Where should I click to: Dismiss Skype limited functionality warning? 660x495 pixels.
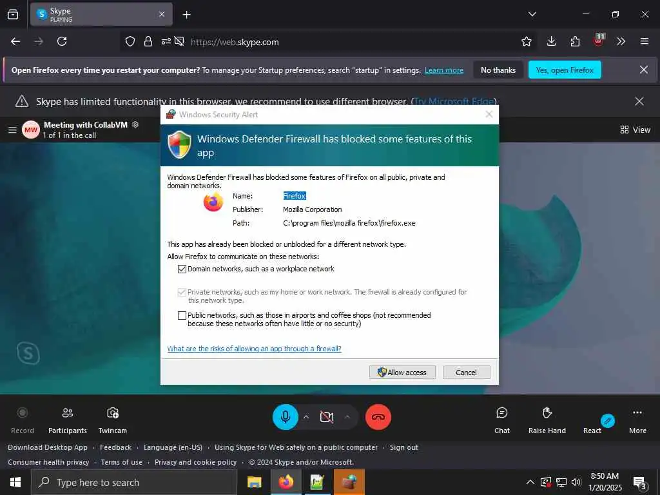639,101
